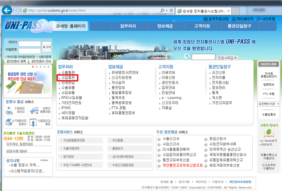Open the address bar search dropdown arrow
The image size is (282, 191).
click(166, 11)
